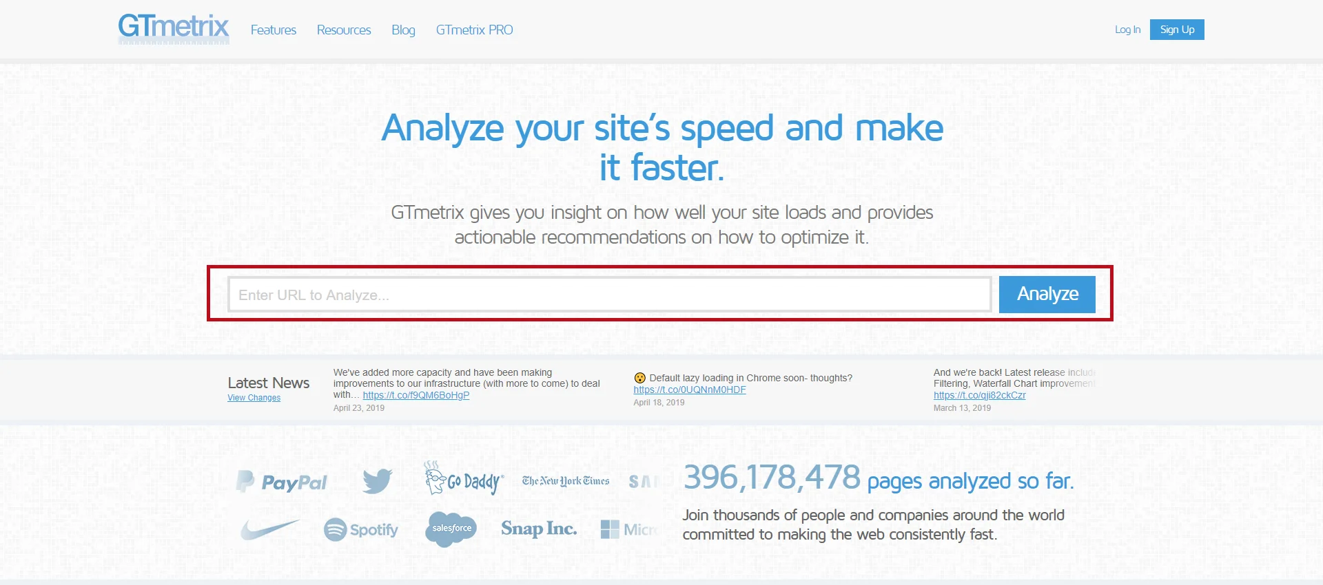Open the Features menu item
Image resolution: width=1323 pixels, height=585 pixels.
(x=273, y=30)
